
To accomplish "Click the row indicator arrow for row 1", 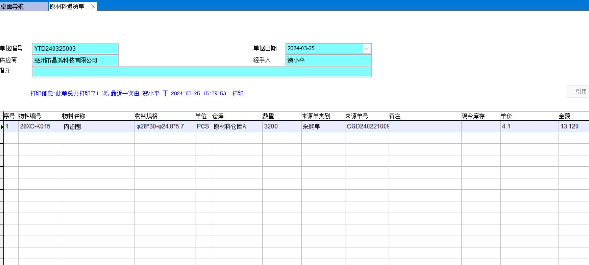I will (x=2, y=127).
